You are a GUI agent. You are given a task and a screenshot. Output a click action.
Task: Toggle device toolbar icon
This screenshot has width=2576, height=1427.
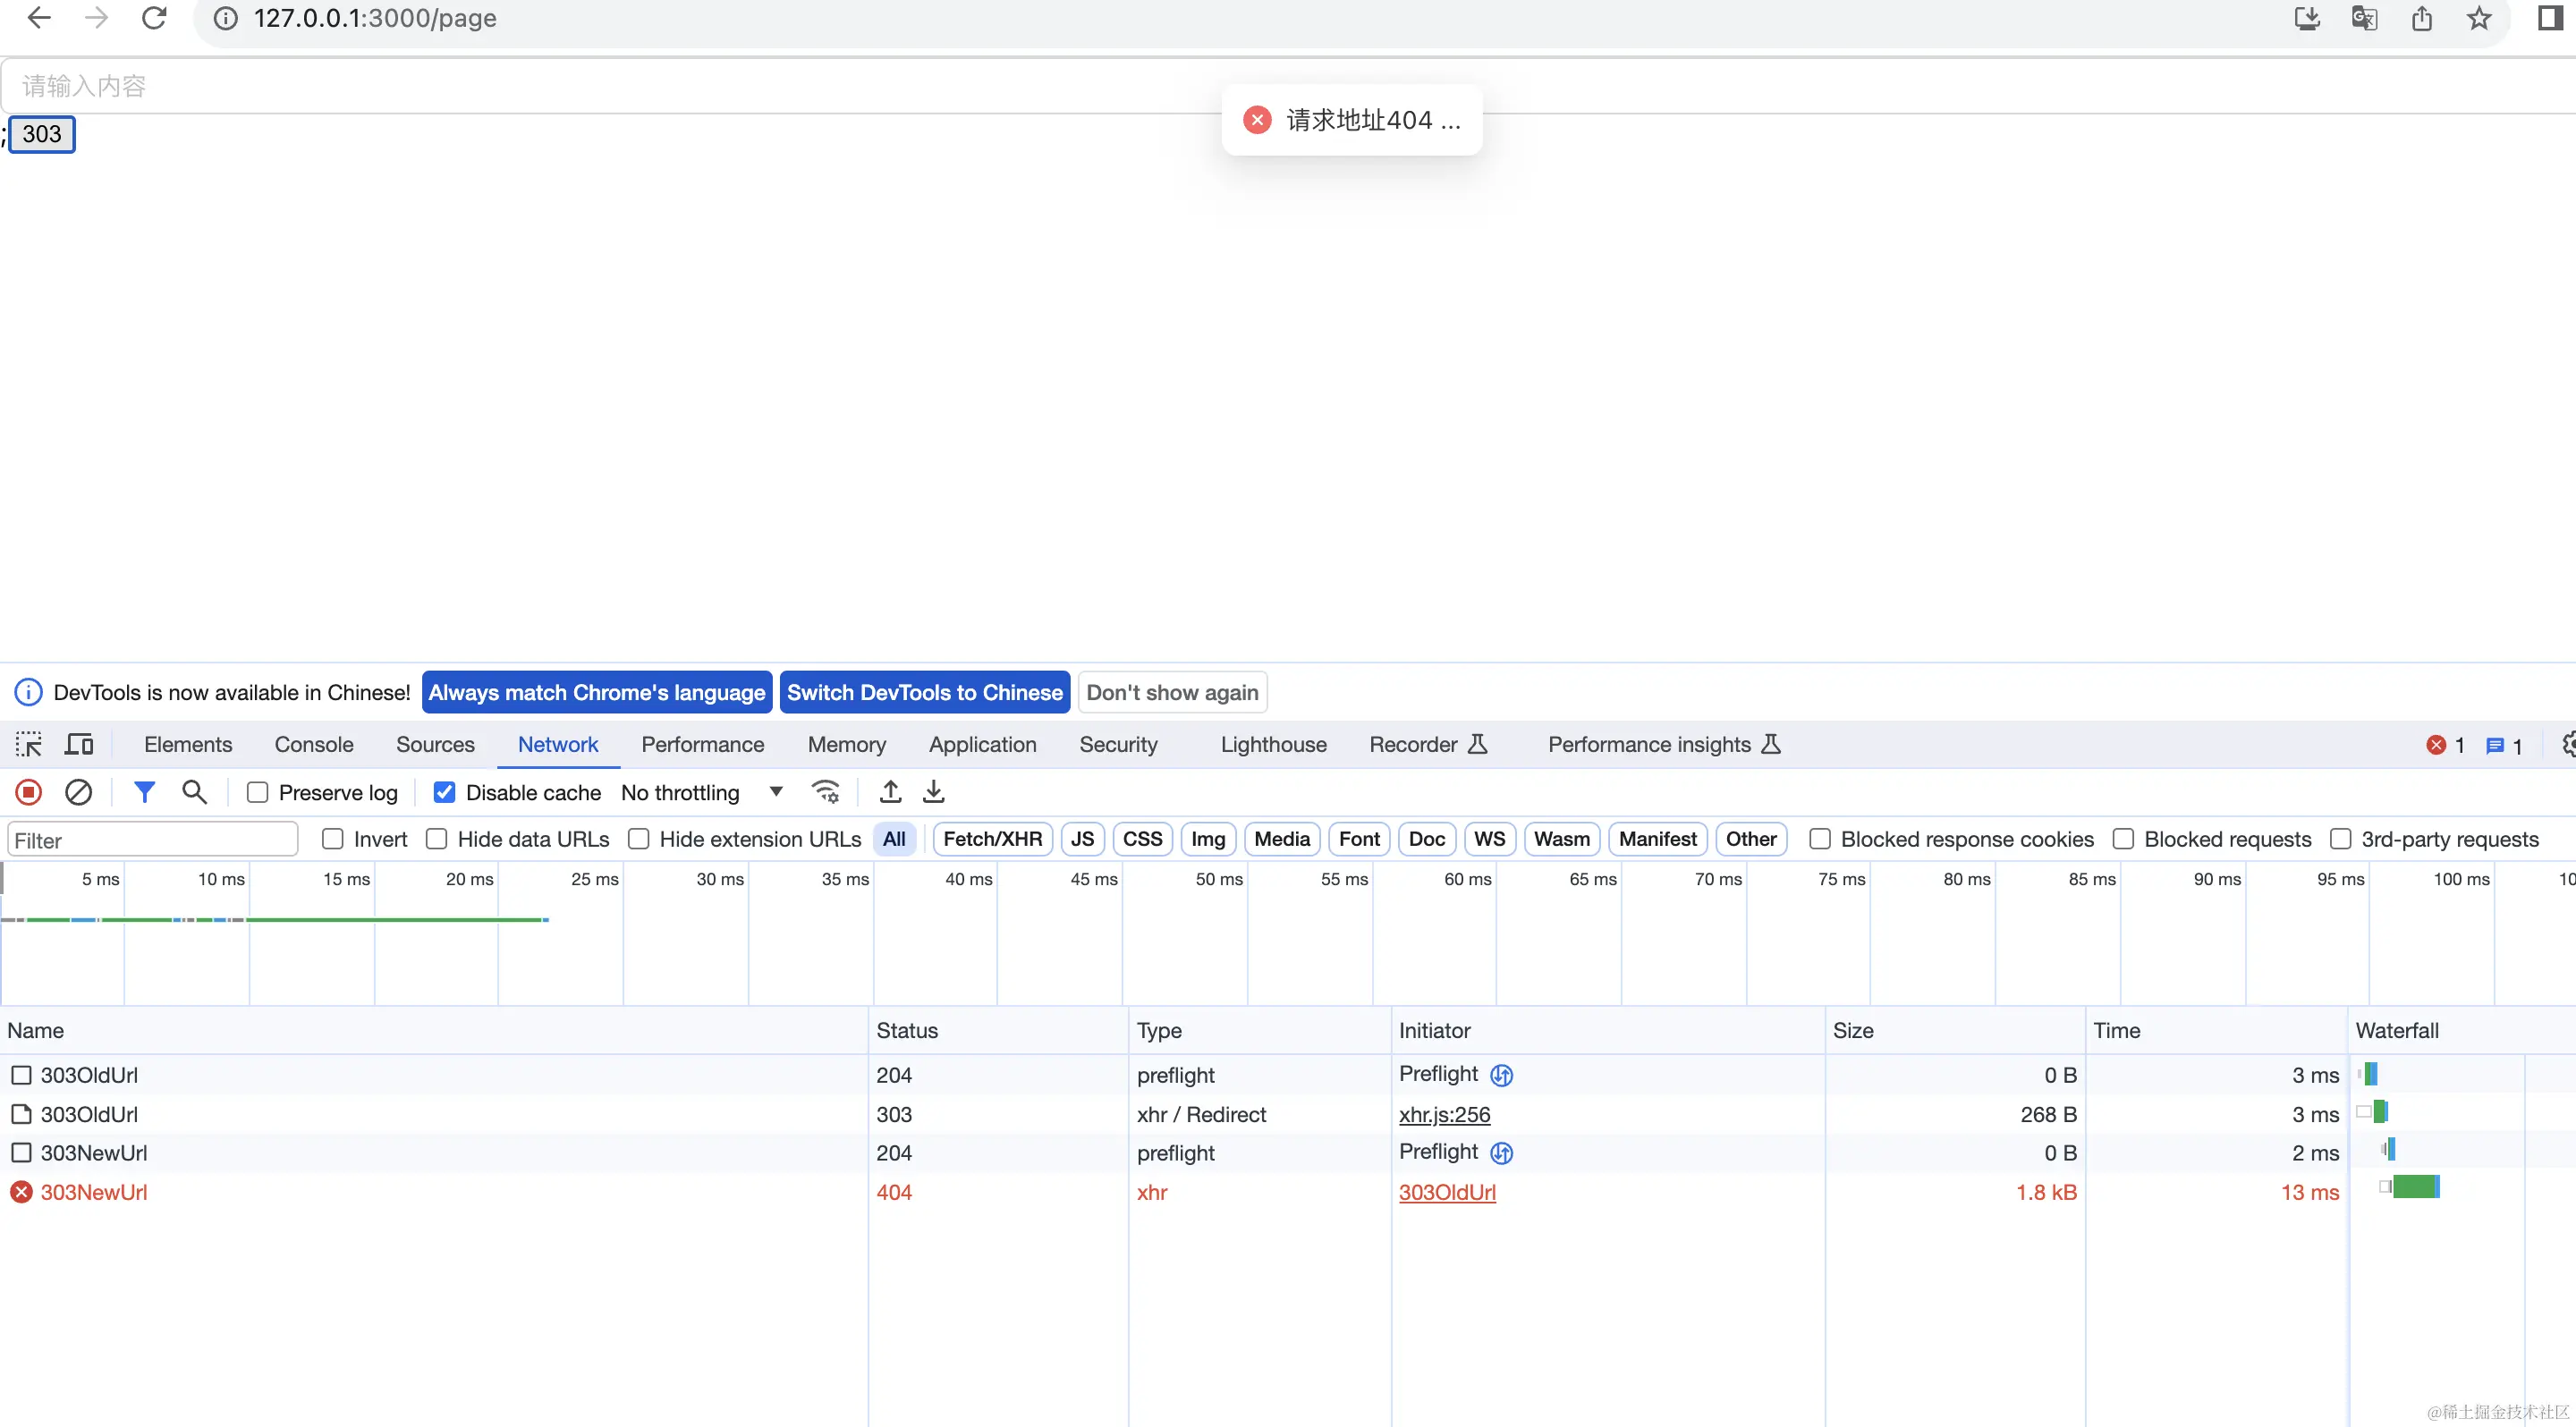[79, 745]
